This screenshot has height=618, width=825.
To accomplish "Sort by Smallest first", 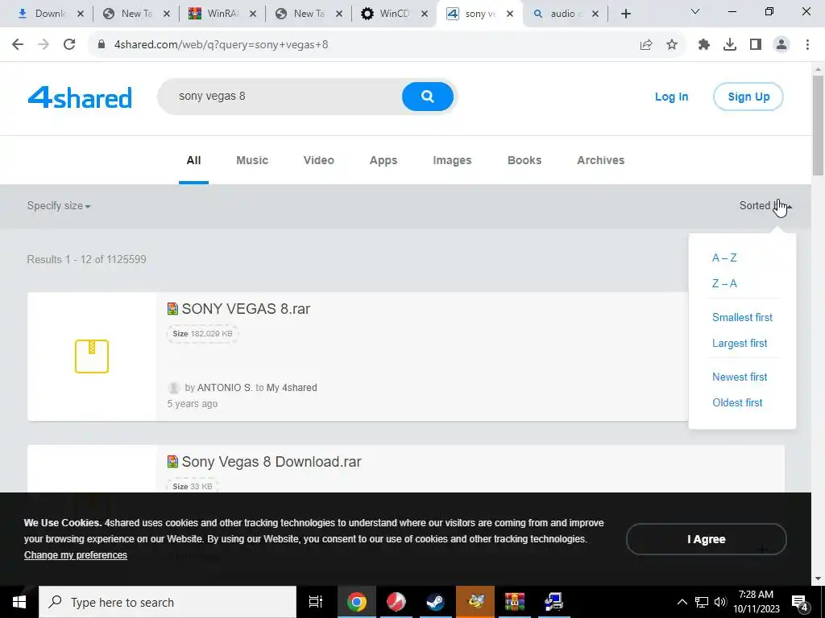I will click(742, 317).
